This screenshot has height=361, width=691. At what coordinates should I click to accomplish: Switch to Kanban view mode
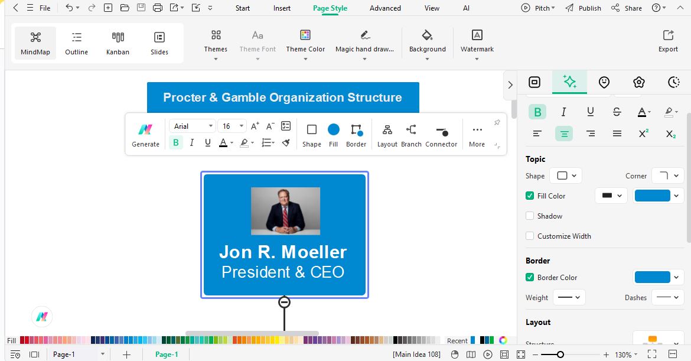click(118, 43)
